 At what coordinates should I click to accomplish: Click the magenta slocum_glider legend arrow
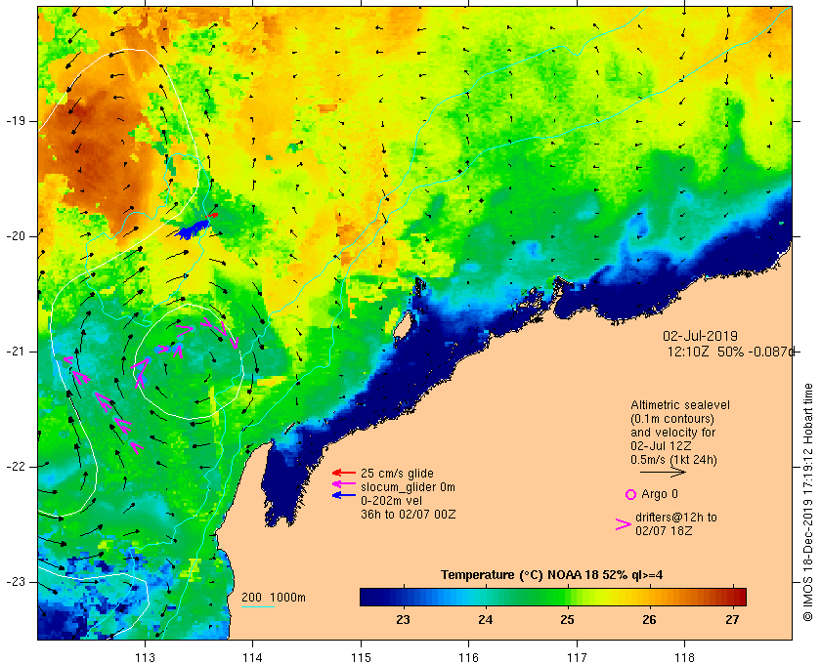[x=343, y=484]
